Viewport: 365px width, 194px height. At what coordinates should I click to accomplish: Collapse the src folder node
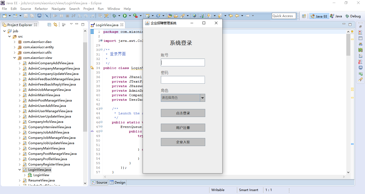(9, 36)
